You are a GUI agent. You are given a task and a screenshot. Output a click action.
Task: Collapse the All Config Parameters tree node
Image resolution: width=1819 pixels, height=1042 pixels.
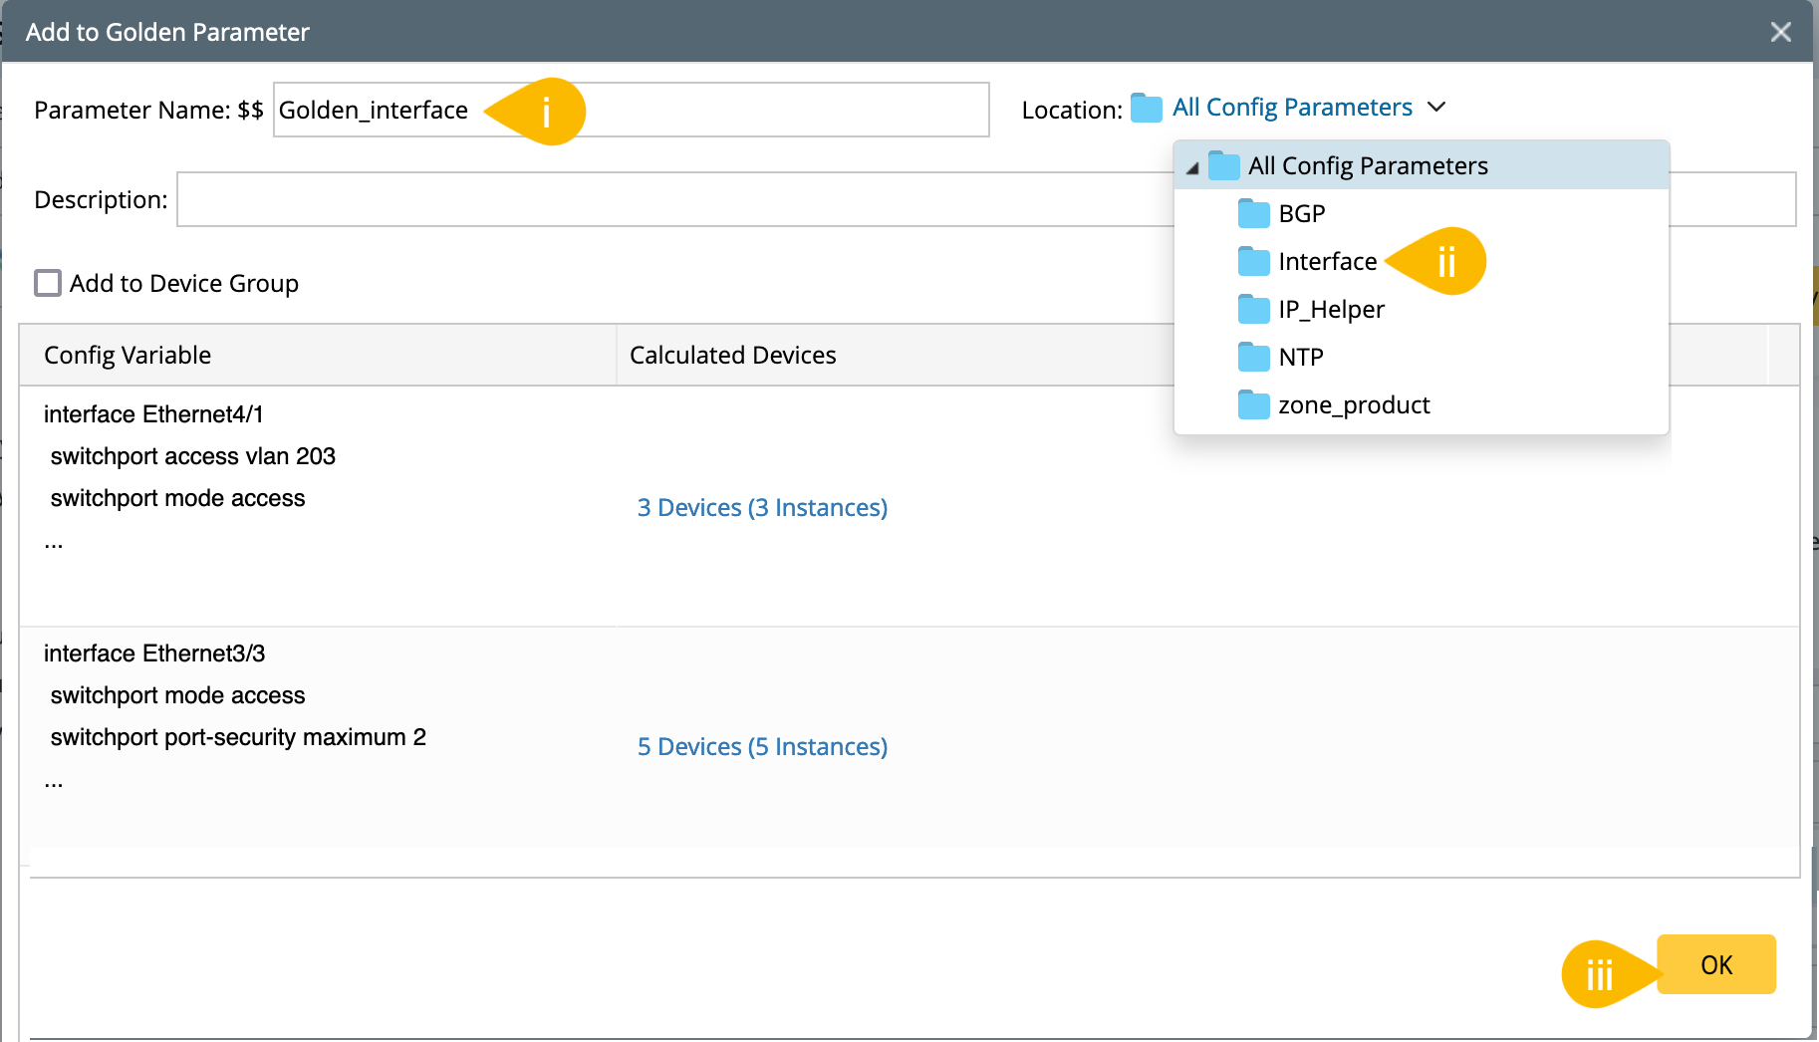pyautogui.click(x=1192, y=167)
